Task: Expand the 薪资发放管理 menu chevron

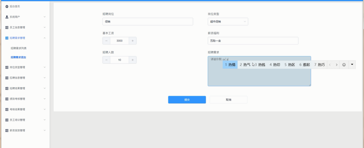Action: tap(44, 131)
